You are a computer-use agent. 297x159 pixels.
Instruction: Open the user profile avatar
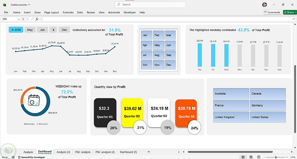[x=265, y=5]
